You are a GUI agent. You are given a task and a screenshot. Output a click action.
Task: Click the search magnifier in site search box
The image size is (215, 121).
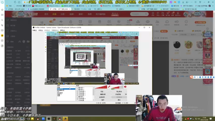[146, 14]
